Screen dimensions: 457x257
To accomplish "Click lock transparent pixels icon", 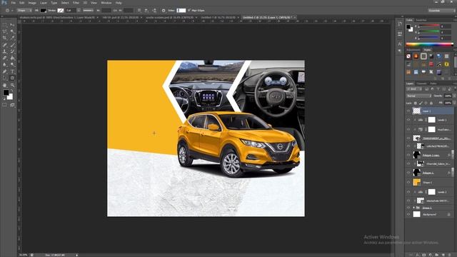I will coord(416,103).
